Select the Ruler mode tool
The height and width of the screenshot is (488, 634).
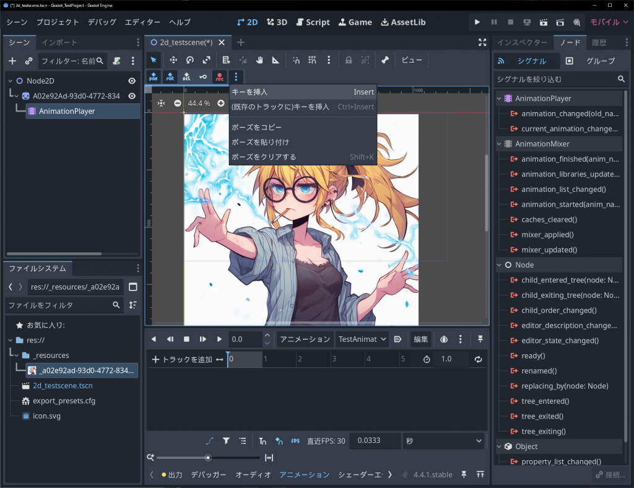pyautogui.click(x=276, y=60)
